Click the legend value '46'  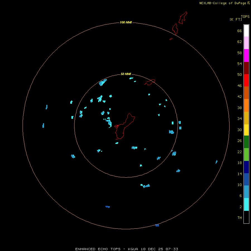pyautogui.click(x=240, y=86)
